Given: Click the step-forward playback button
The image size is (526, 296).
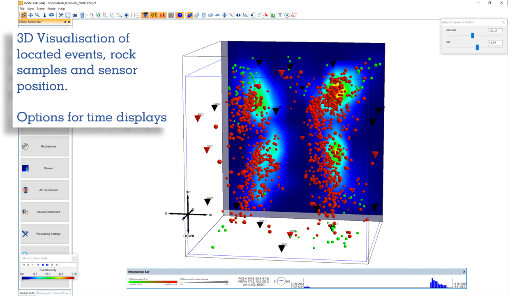Looking at the screenshot, I should [x=43, y=265].
